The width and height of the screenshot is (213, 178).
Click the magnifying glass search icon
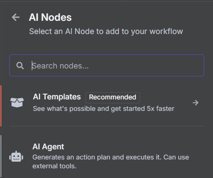click(20, 65)
